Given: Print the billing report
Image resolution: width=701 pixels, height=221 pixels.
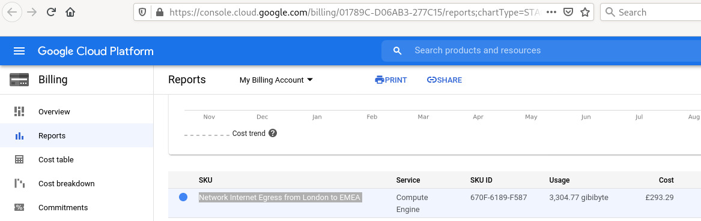Looking at the screenshot, I should (390, 80).
